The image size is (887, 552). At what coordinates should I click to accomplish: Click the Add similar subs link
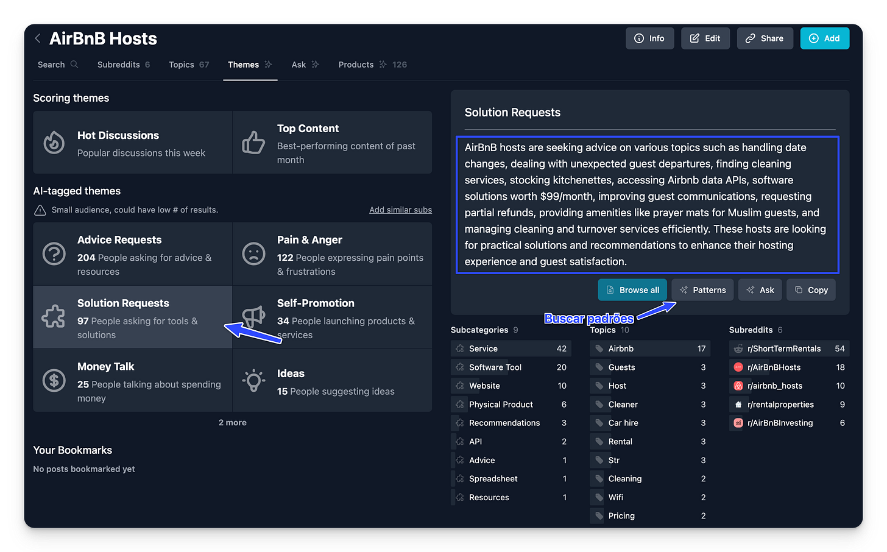click(400, 210)
